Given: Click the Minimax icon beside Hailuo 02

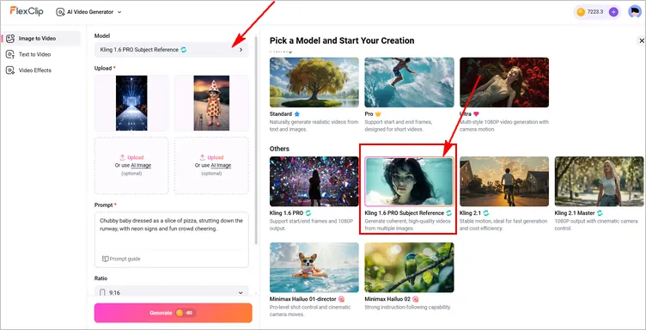Looking at the screenshot, I should point(415,299).
